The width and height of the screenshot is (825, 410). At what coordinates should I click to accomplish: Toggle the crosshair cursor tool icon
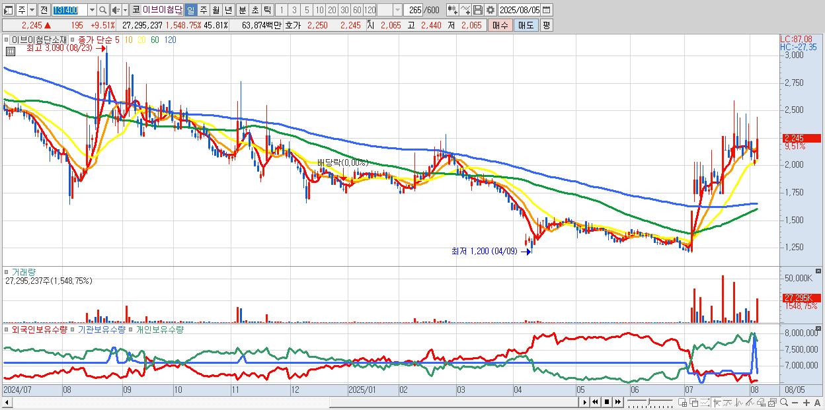click(x=717, y=403)
